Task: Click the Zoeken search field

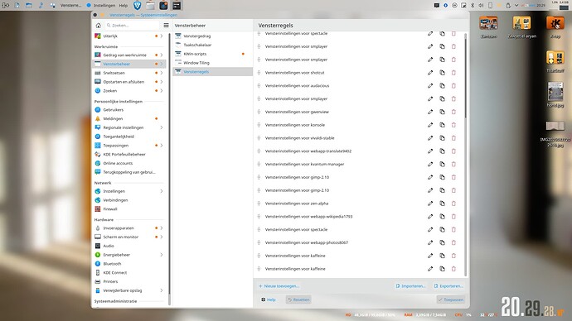Action: coord(132,26)
